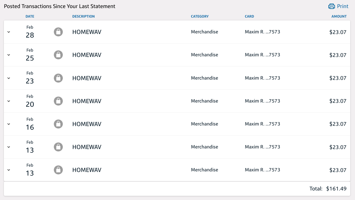Screen dimensions: 355x200
Task: Click the printer icon next to Print
Action: [x=332, y=6]
